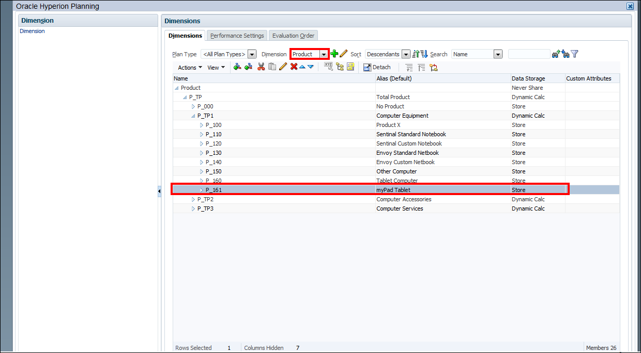Viewport: 641px width, 353px height.
Task: Close the Oracle Hyperion Planning window
Action: [x=630, y=6]
